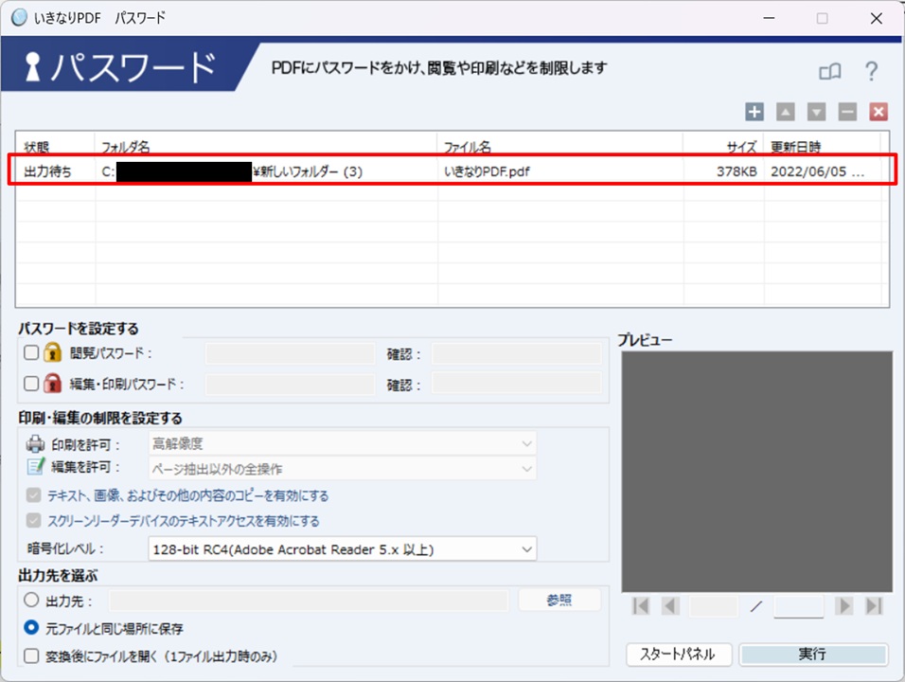Click the add file plus icon
Image resolution: width=905 pixels, height=682 pixels.
pyautogui.click(x=754, y=112)
